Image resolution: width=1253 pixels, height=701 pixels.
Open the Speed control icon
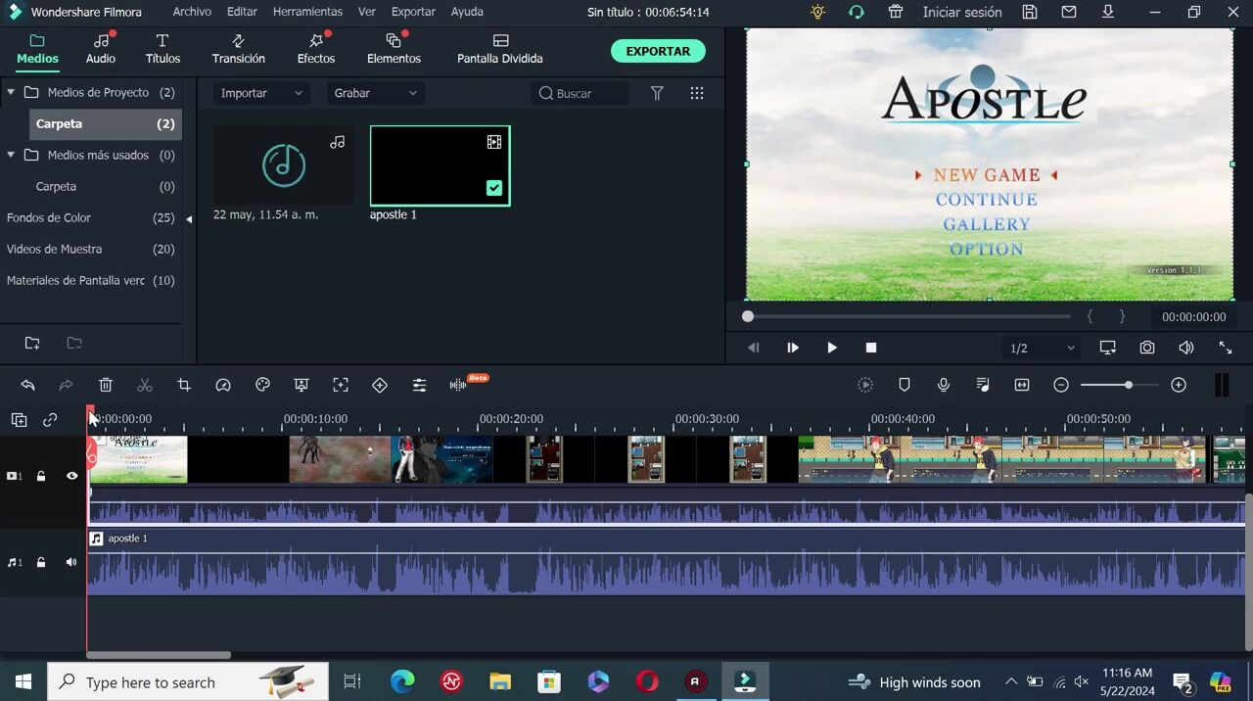tap(223, 386)
